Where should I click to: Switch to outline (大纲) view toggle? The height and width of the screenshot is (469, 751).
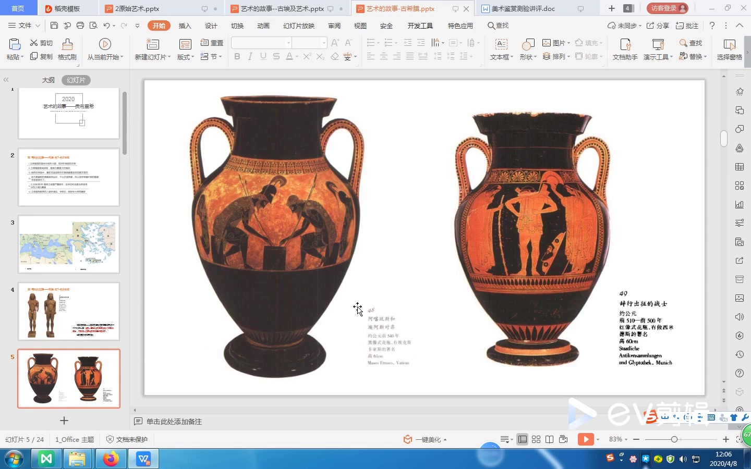48,80
